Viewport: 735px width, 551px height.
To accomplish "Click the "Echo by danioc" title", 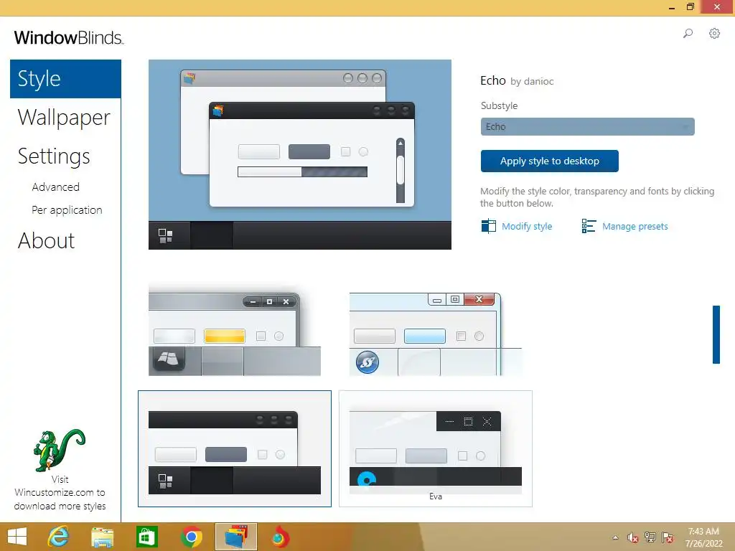I will tap(517, 80).
